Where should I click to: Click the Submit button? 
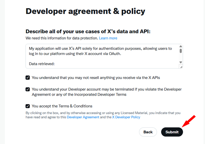coord(172,132)
